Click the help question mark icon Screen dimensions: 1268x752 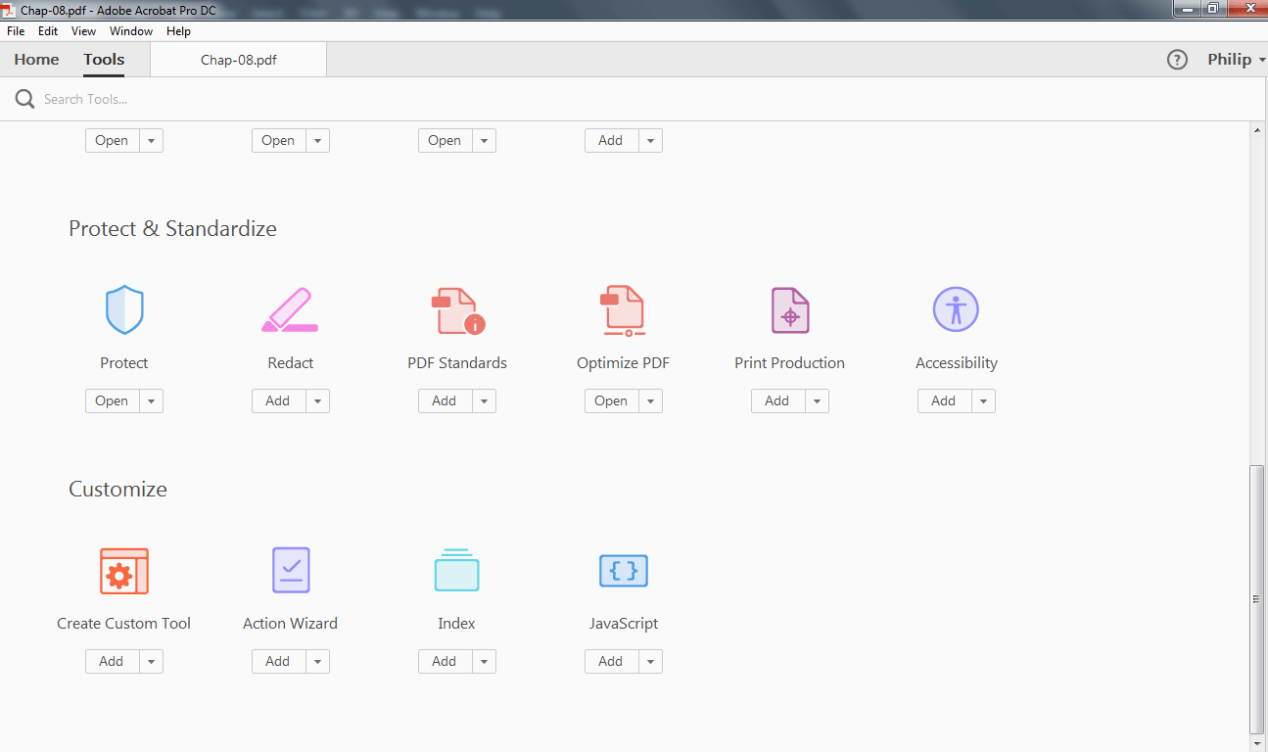[1177, 60]
